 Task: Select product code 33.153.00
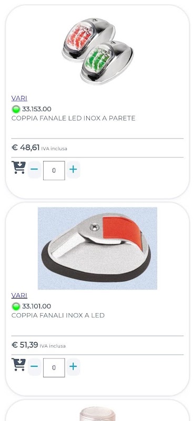36,109
